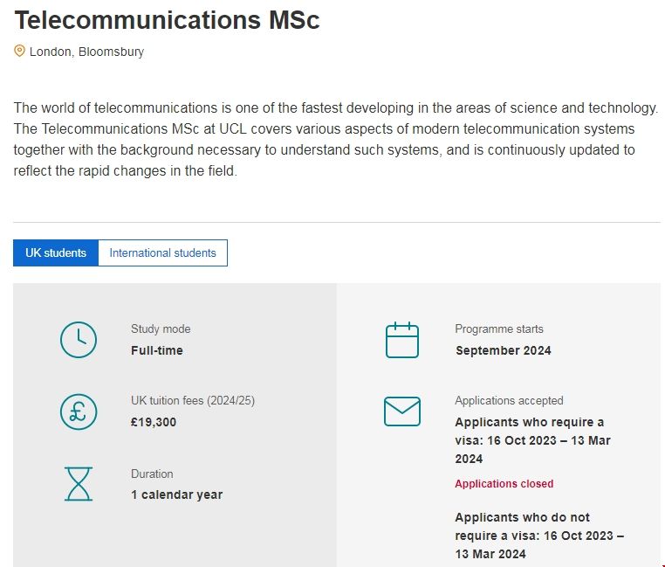
Task: Click the envelope icon for Applications accepted
Action: click(401, 411)
